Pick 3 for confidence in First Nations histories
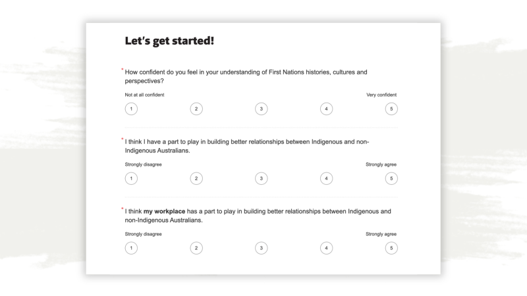Viewport: 527px width, 296px height. click(261, 109)
